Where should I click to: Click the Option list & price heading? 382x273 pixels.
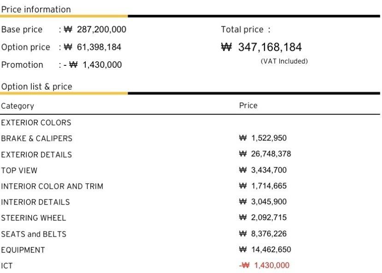coord(36,87)
